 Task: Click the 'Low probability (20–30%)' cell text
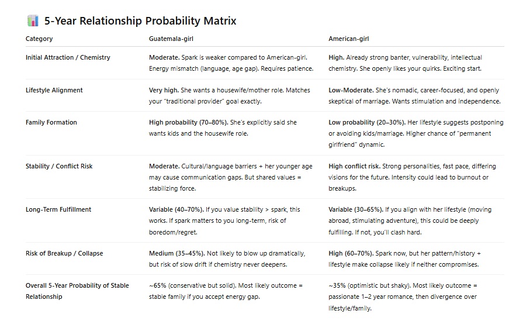pyautogui.click(x=367, y=122)
